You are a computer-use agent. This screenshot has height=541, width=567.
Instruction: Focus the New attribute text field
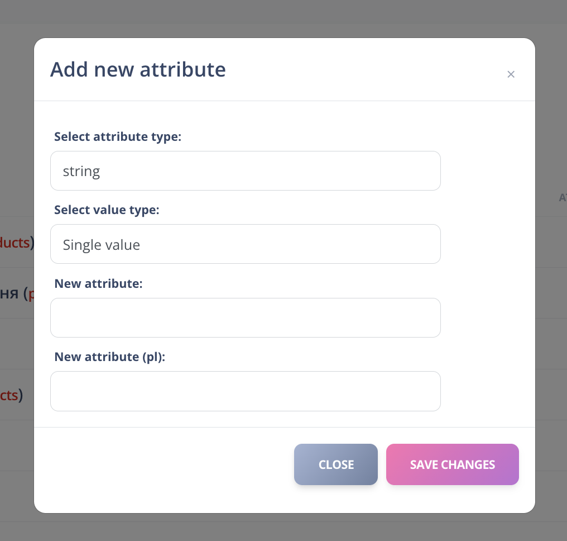246,317
